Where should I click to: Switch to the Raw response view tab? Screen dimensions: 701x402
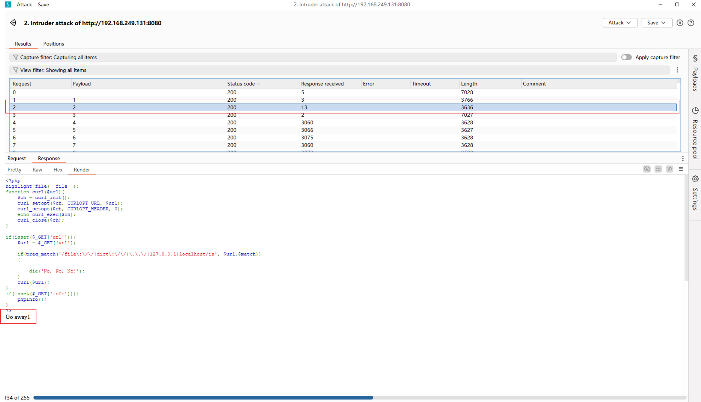37,170
